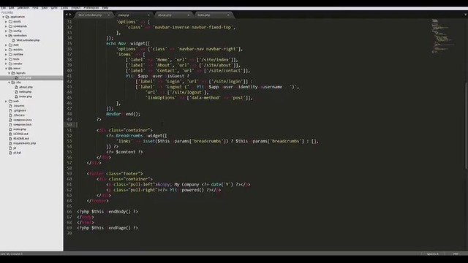The width and height of the screenshot is (468, 263).
Task: Open the tab list dropdown arrow
Action: [465, 15]
